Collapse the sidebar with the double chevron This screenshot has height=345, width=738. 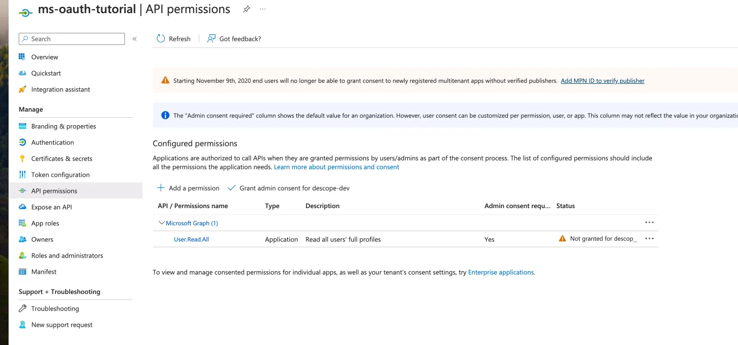[135, 39]
